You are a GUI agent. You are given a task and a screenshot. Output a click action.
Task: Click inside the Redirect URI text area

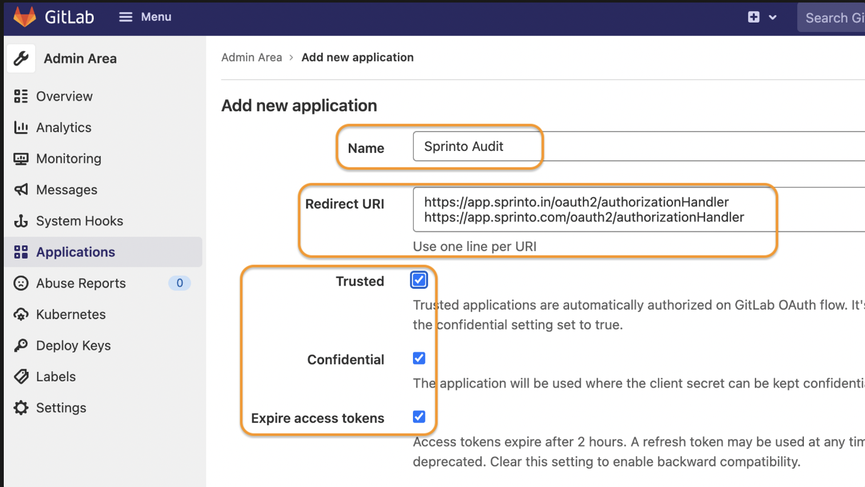coord(630,210)
